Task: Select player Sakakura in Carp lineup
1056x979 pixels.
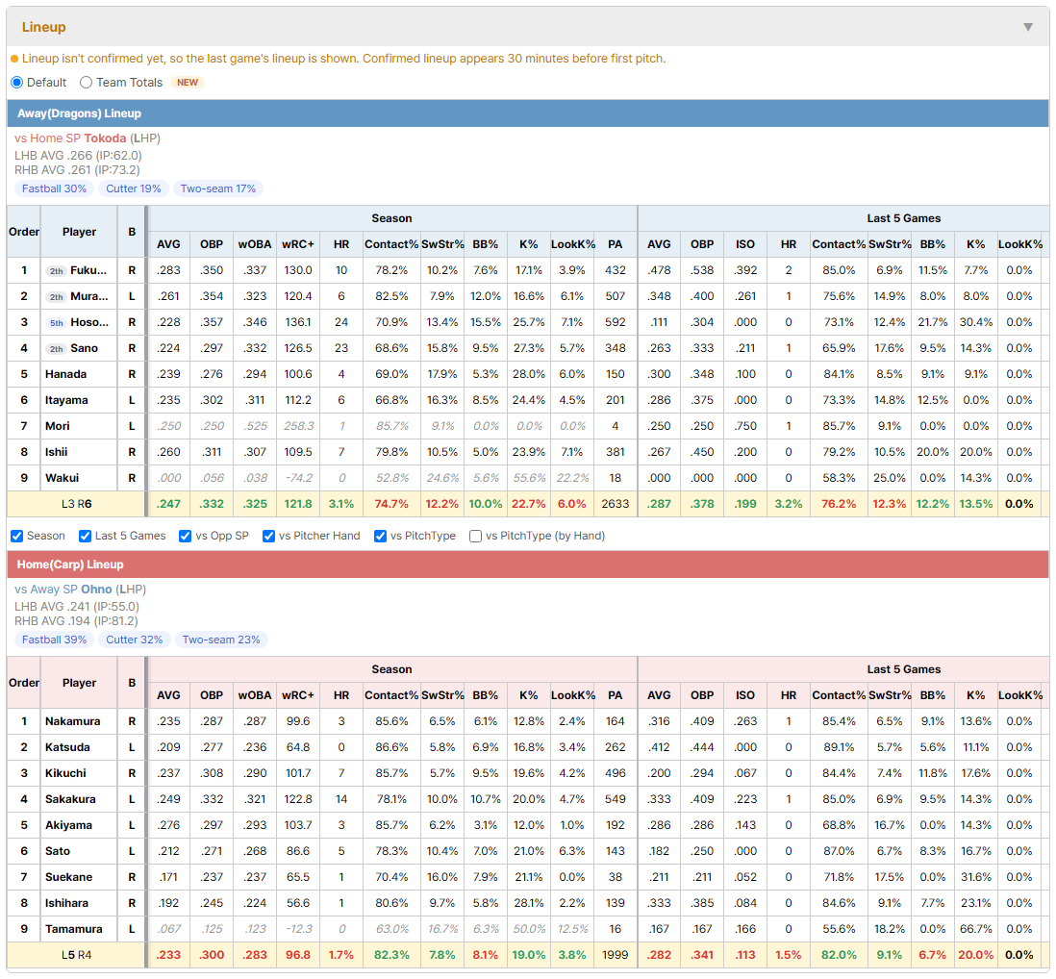Action: click(x=71, y=799)
